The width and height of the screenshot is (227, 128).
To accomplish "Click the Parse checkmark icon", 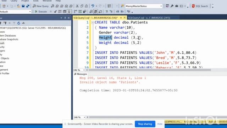I will point(55,11).
